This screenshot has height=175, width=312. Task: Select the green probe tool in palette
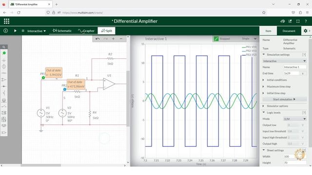(4, 53)
